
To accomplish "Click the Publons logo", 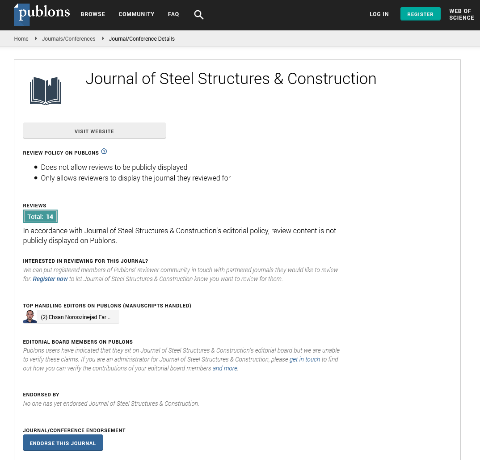I will [x=42, y=14].
